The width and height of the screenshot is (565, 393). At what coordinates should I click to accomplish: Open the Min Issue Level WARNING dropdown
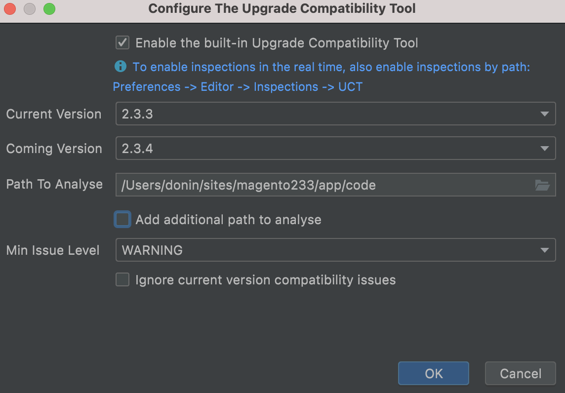pyautogui.click(x=335, y=250)
